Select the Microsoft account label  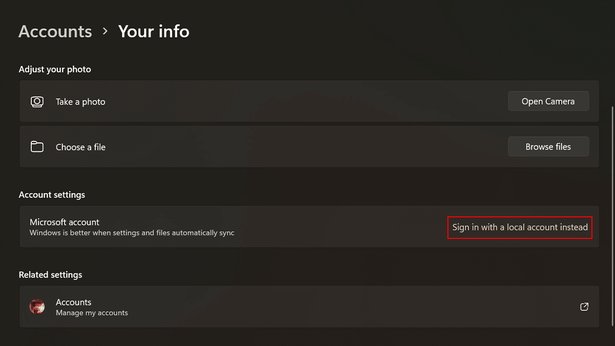(x=65, y=222)
